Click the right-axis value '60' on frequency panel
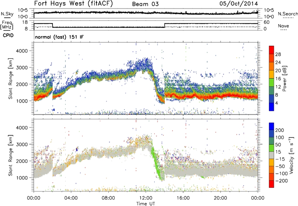Viewport: 298px width, 206px height. coord(267,22)
